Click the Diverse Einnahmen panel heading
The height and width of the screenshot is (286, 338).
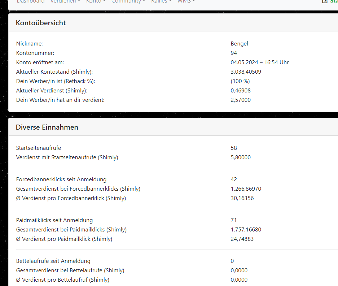click(x=47, y=127)
